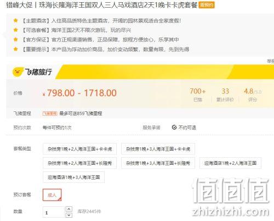Click the 预订套餐 label
This screenshot has width=274, height=221.
22,195
